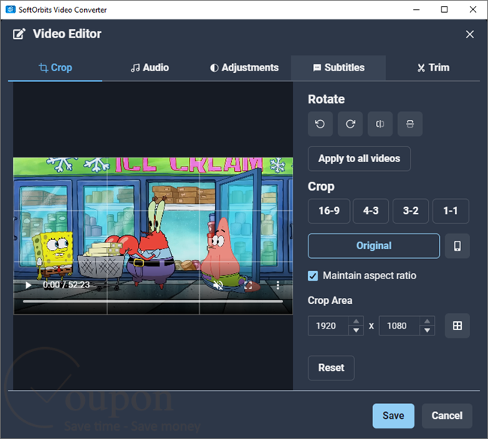Play the video preview

click(29, 285)
